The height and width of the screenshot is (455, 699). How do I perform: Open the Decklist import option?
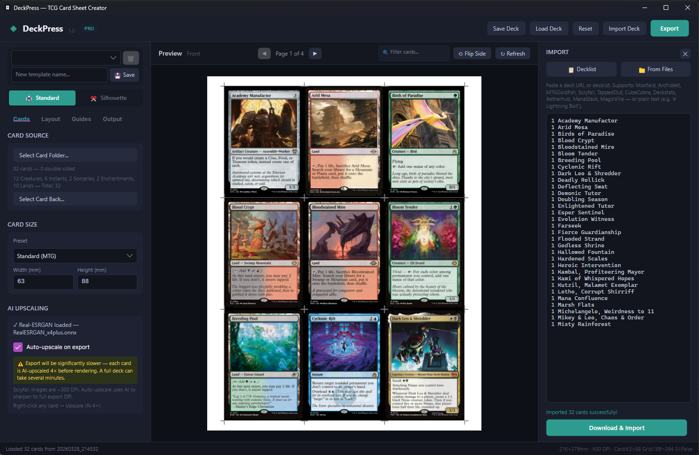[x=581, y=69]
